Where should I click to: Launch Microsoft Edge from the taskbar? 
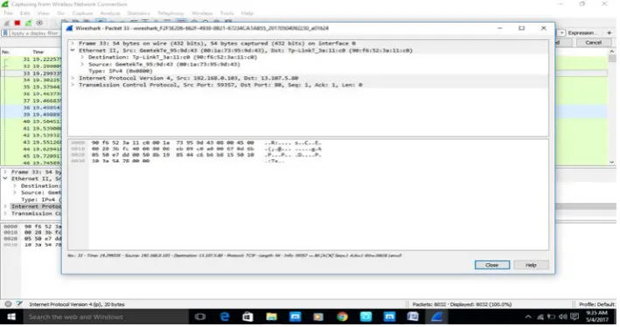[225, 317]
